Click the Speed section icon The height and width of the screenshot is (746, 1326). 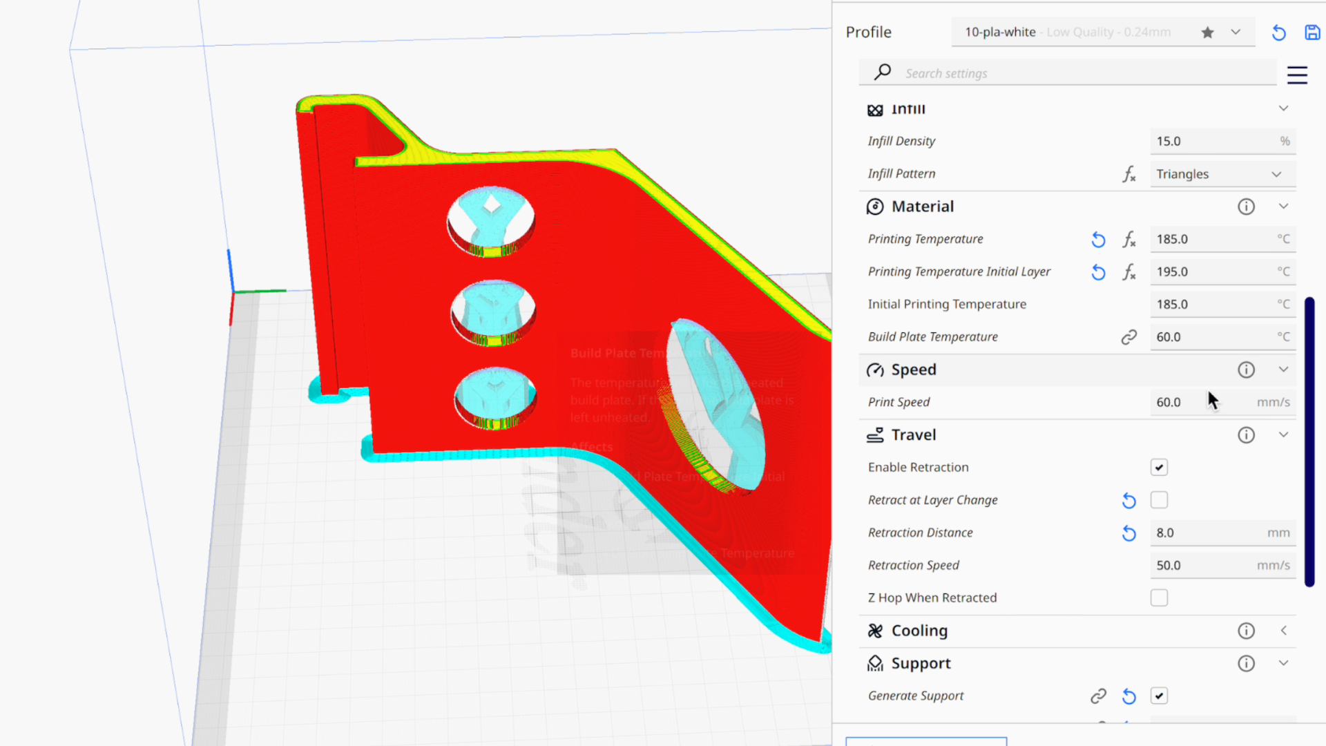(x=875, y=369)
